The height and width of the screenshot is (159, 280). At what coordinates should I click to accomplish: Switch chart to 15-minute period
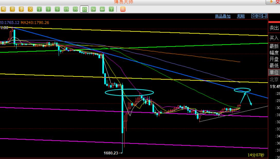[x=66, y=9]
